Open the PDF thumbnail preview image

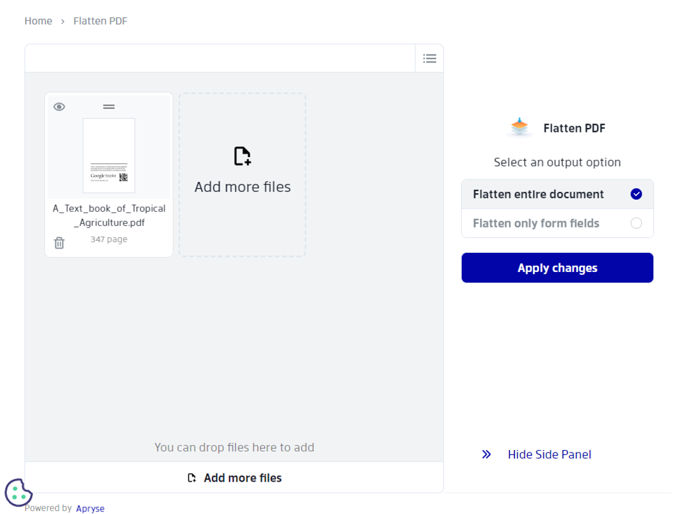click(x=108, y=156)
